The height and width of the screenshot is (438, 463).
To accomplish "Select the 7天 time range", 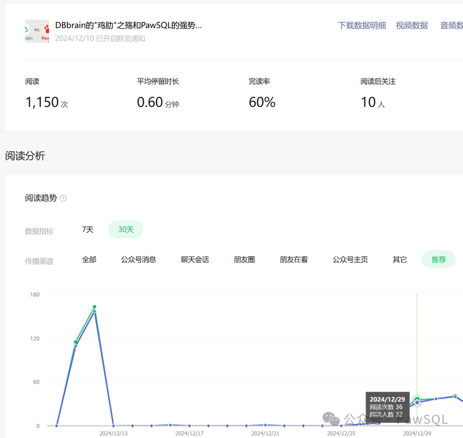I will [x=88, y=229].
